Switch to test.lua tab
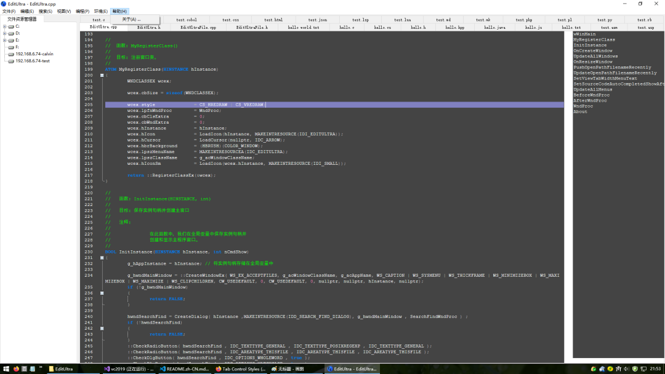The image size is (665, 374). point(403,20)
